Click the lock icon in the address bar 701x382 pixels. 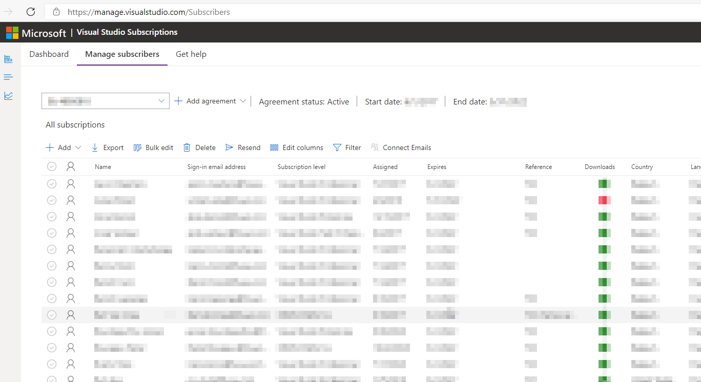56,12
